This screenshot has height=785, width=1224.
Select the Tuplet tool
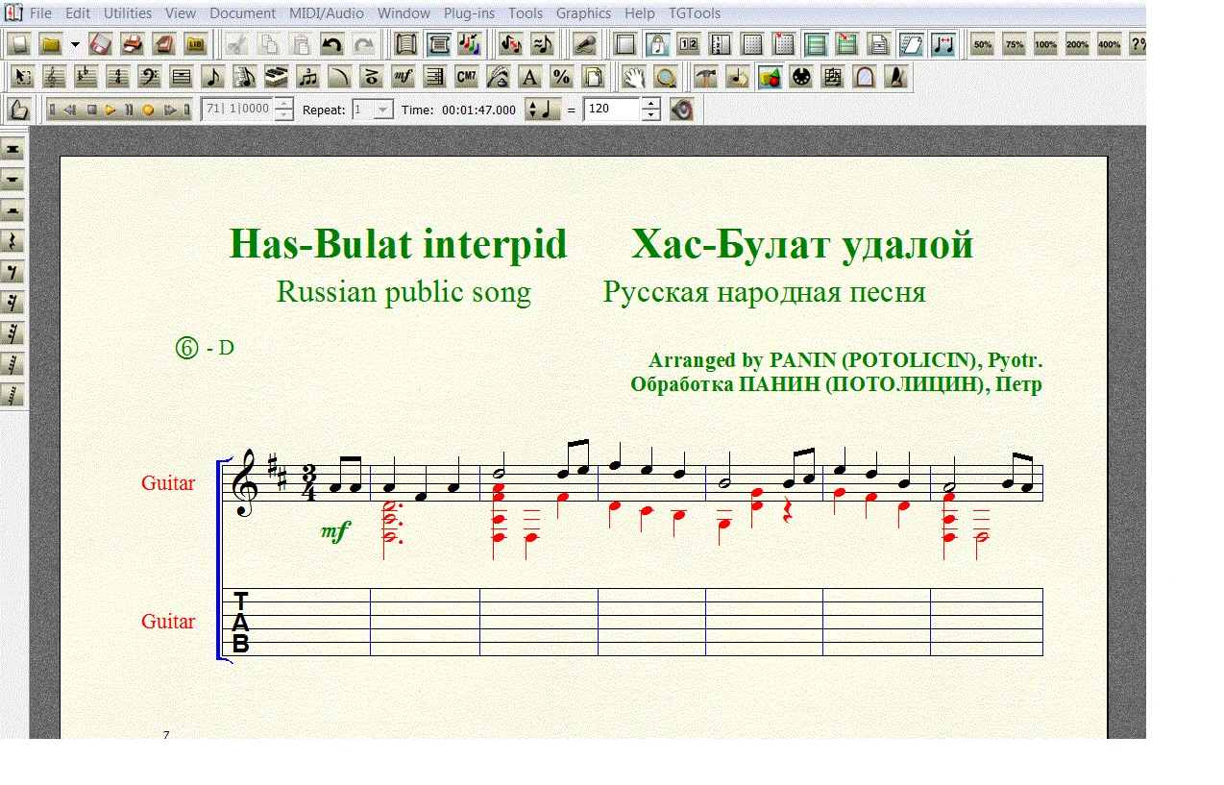tap(307, 77)
